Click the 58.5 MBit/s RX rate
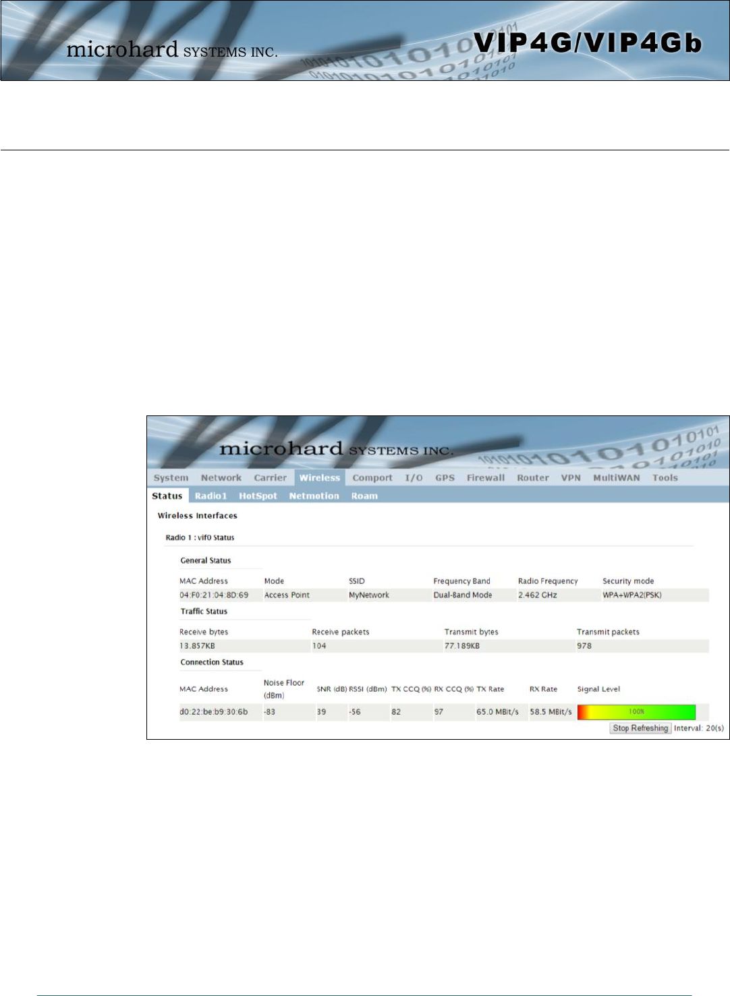This screenshot has width=730, height=996. click(x=551, y=712)
